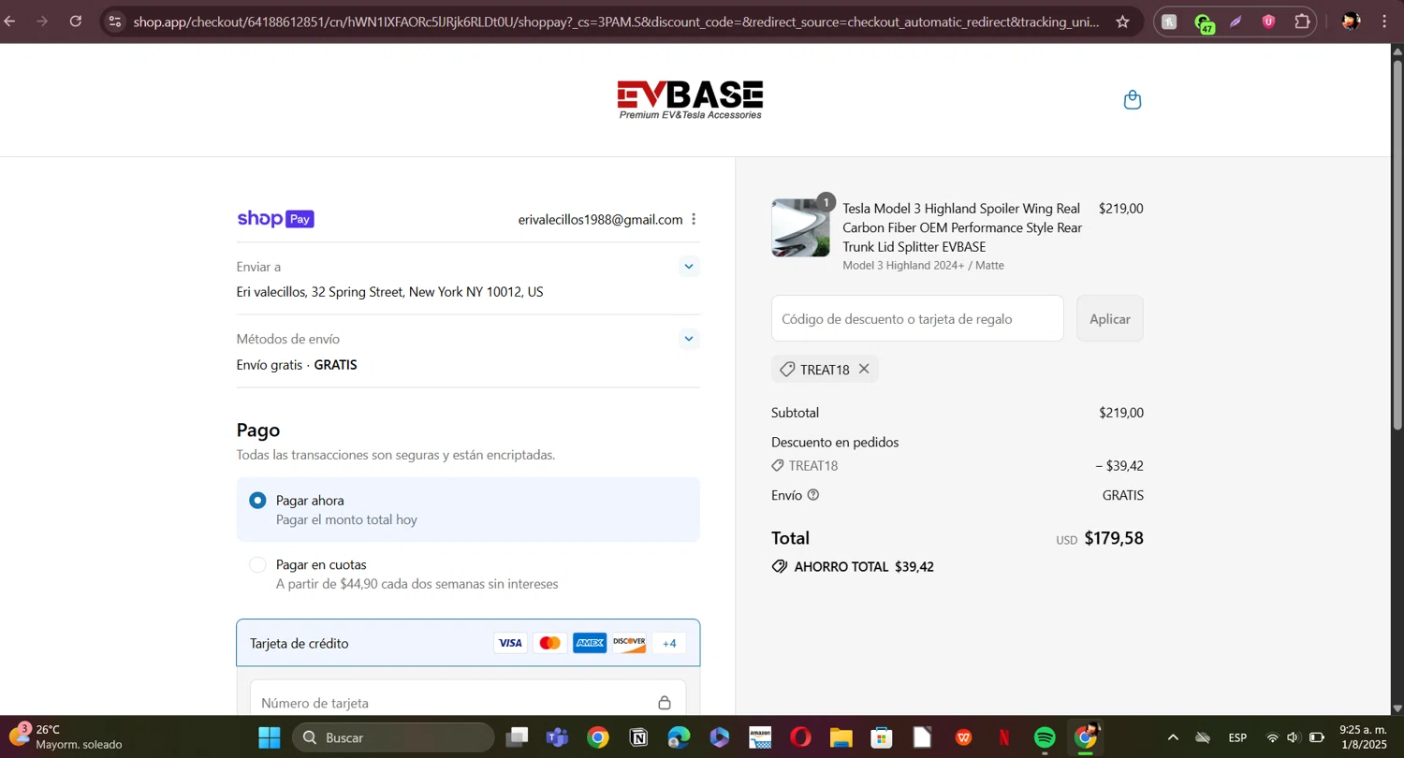Click the EVBASE store logo
The height and width of the screenshot is (758, 1404).
(x=690, y=99)
